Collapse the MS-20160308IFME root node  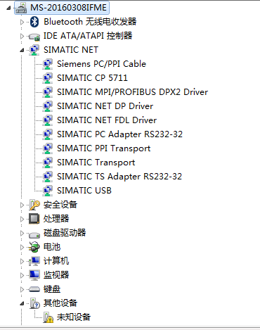coord(8,8)
